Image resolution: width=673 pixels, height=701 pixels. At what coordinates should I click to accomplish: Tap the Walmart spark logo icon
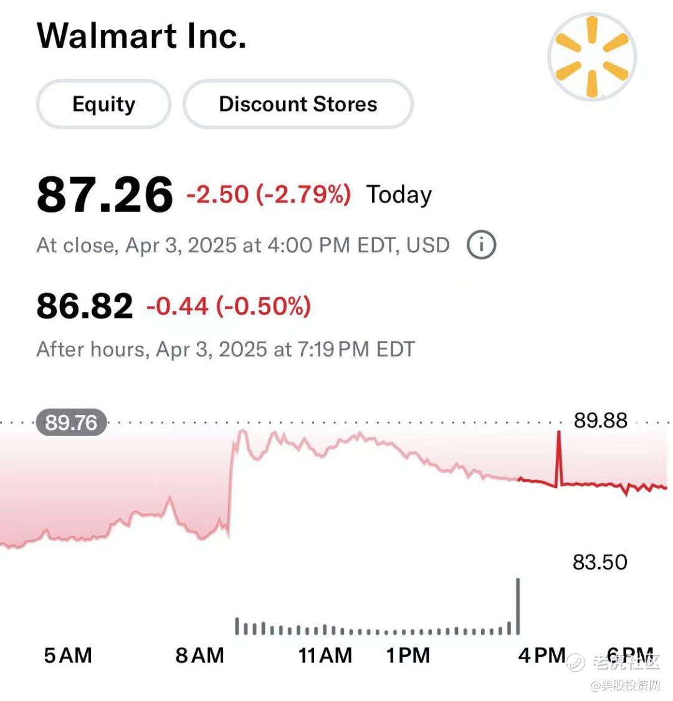pos(592,57)
